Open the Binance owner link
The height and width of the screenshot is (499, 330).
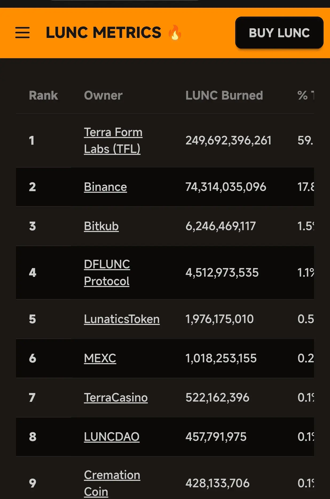[x=105, y=187]
